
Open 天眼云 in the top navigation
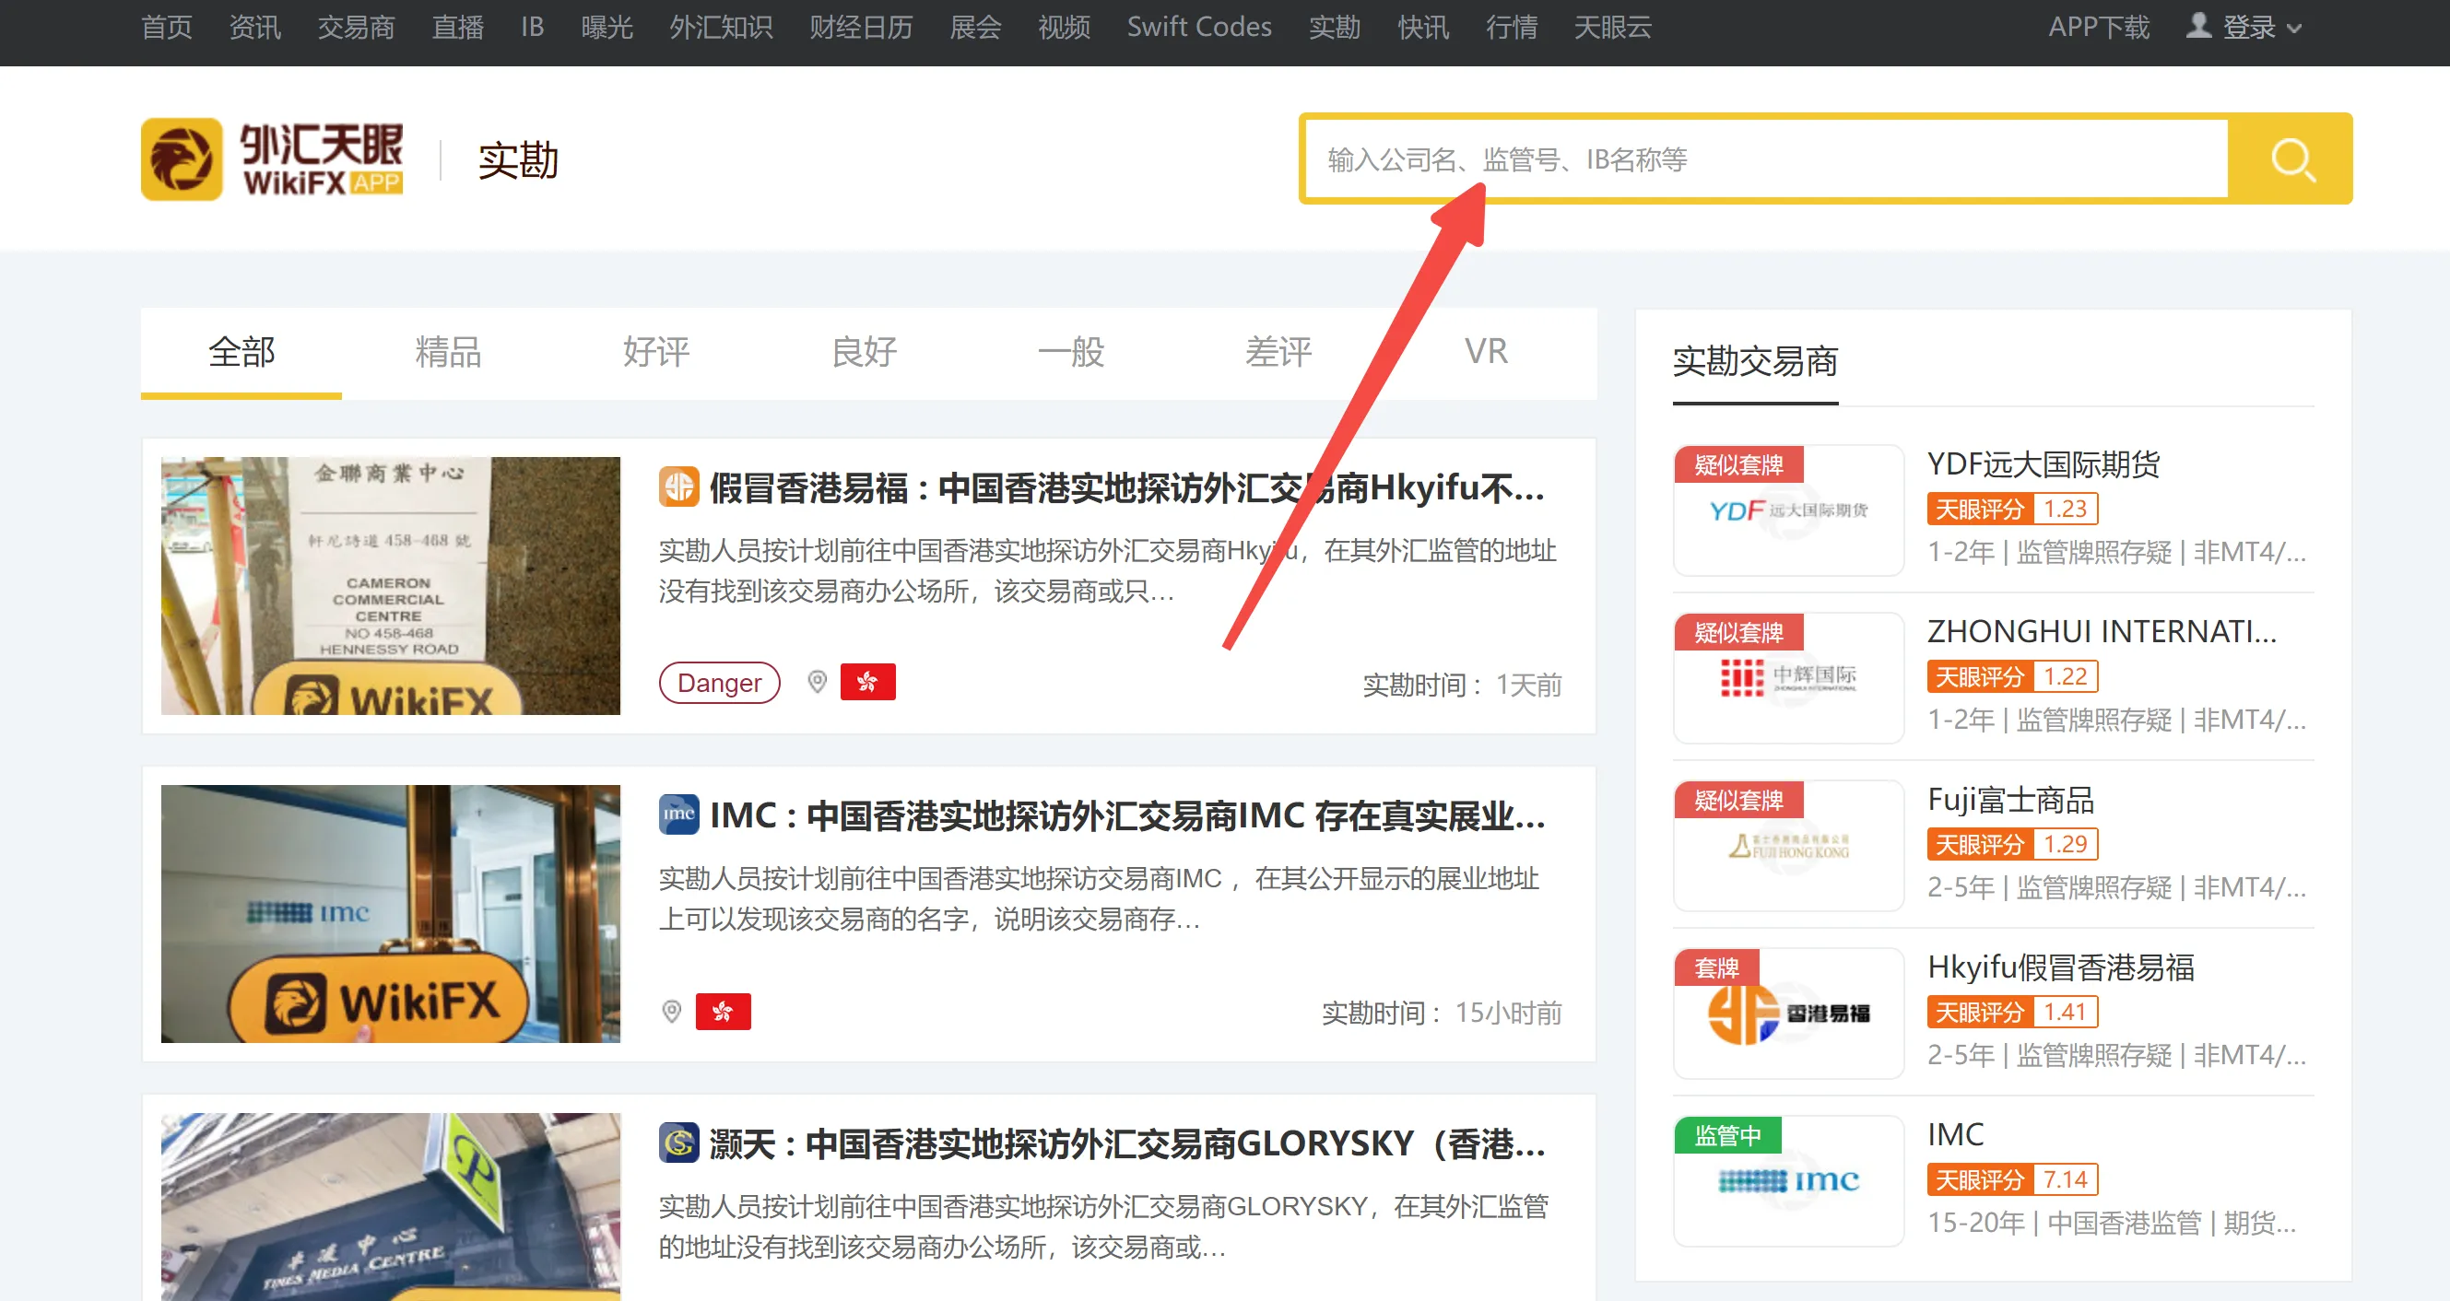pos(1612,27)
